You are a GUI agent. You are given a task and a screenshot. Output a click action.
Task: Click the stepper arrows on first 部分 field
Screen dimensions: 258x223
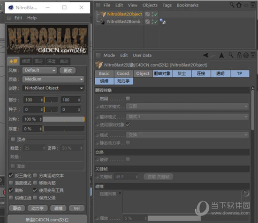pos(42,100)
